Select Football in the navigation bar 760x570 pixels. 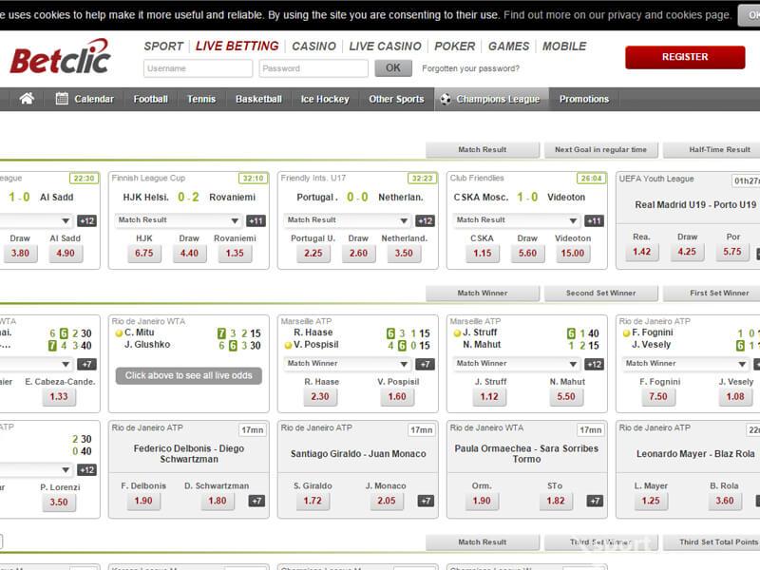coord(151,99)
